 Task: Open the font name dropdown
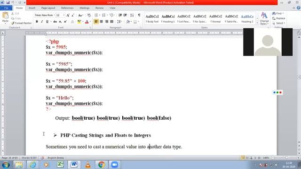point(55,15)
